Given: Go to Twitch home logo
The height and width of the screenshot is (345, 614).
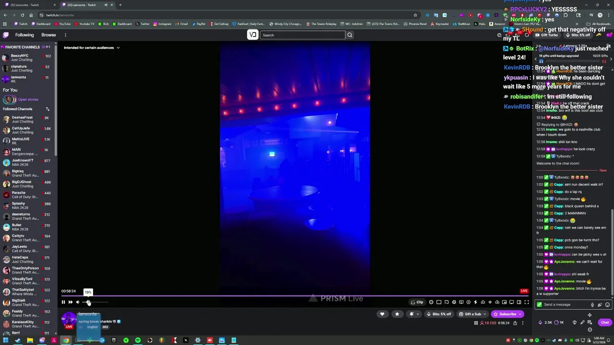Looking at the screenshot, I should tap(6, 35).
